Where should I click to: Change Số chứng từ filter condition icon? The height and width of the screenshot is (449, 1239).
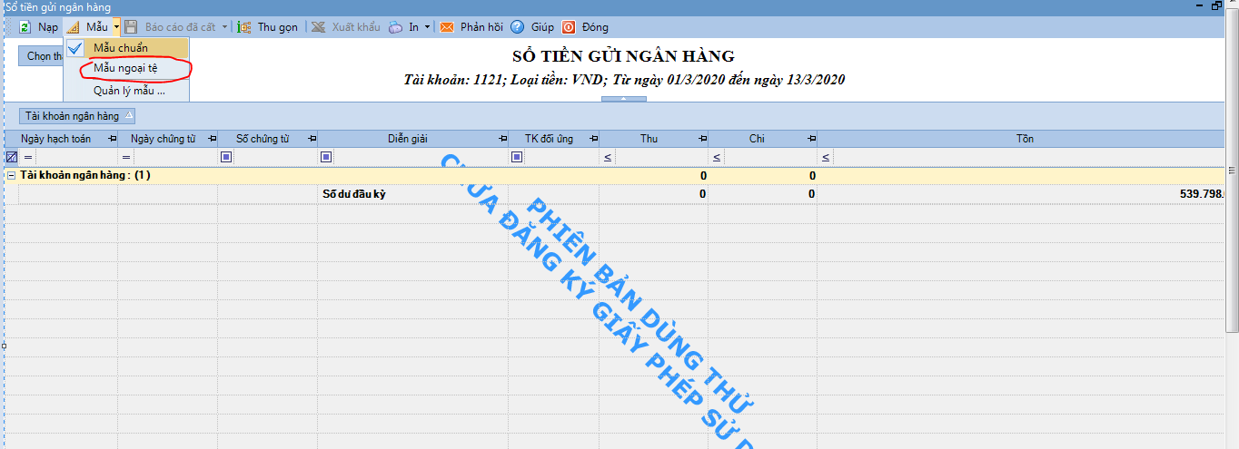[x=226, y=157]
